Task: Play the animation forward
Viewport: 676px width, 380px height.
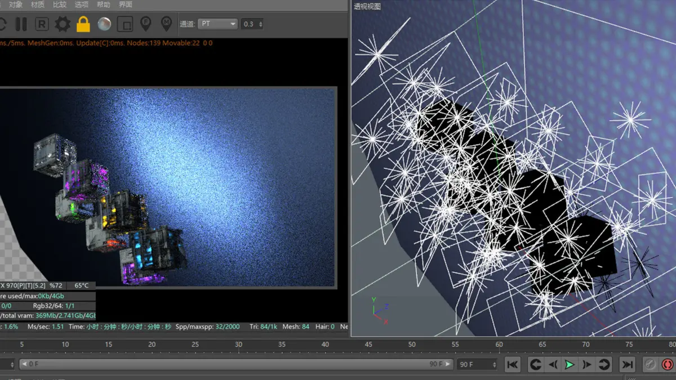Action: (x=570, y=365)
